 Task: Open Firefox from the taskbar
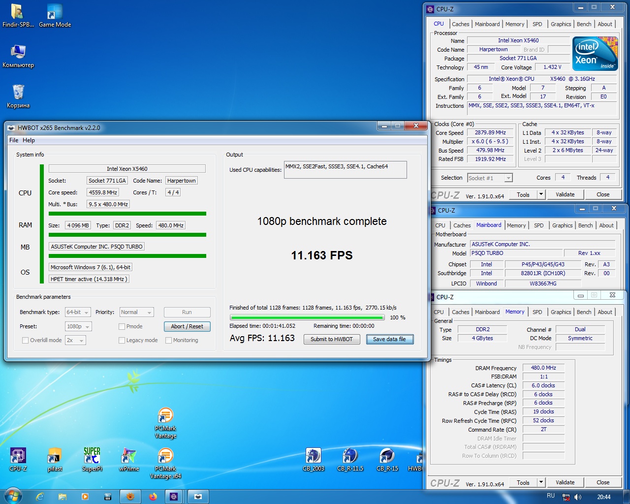153,497
